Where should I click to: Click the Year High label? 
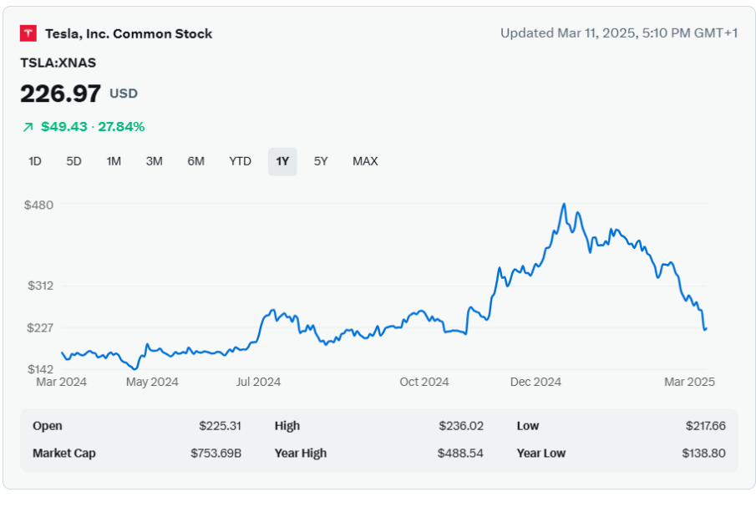[x=301, y=454]
